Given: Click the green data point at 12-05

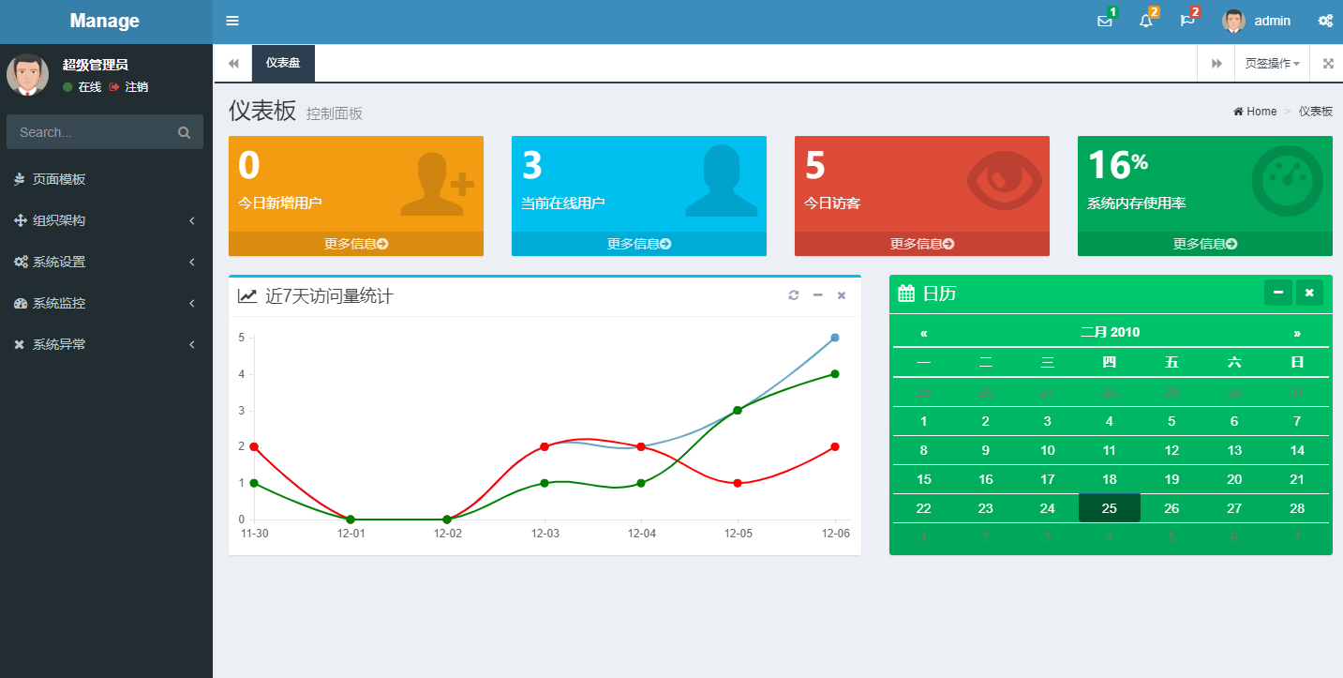Looking at the screenshot, I should coord(738,411).
